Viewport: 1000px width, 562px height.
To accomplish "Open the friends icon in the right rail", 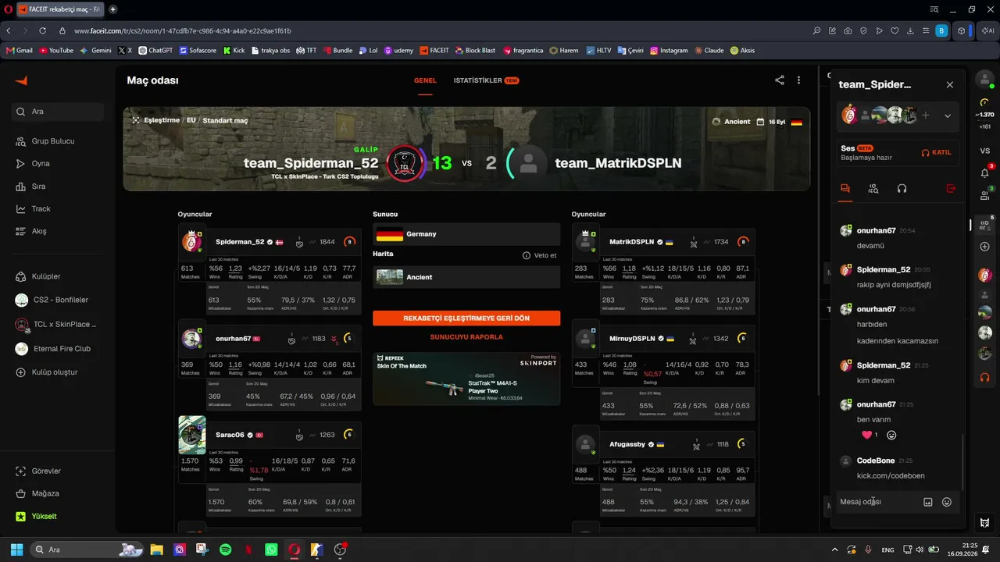I will [x=984, y=195].
